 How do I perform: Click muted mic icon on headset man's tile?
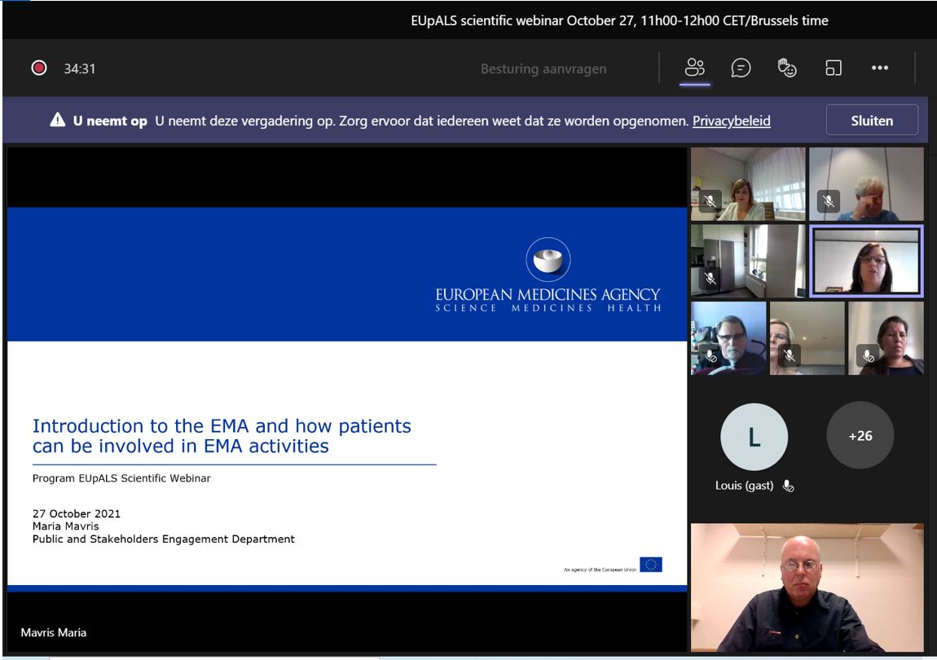pos(710,356)
